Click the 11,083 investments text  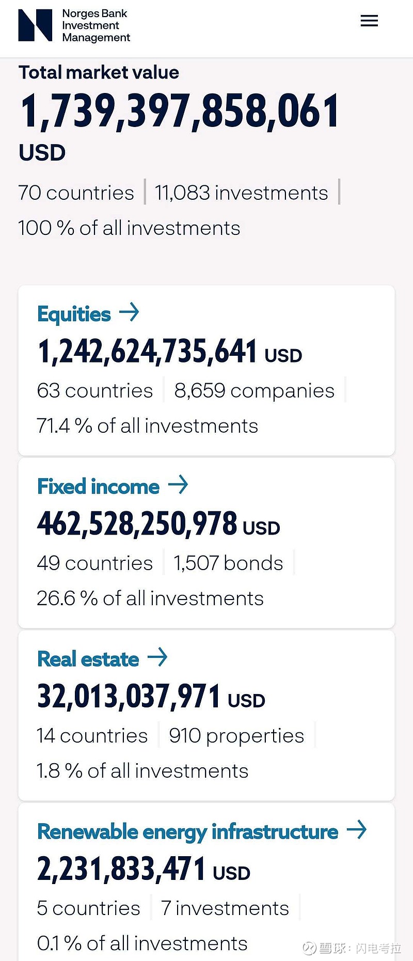(241, 193)
